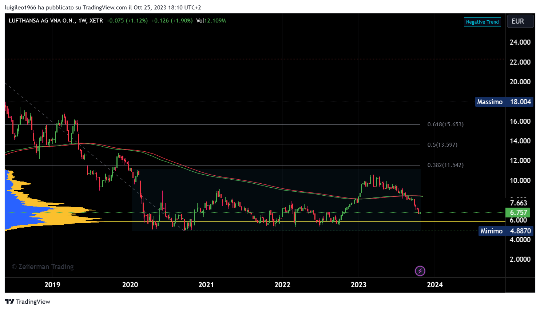Click the 20.000 price scale value
The width and height of the screenshot is (540, 310).
pos(520,82)
